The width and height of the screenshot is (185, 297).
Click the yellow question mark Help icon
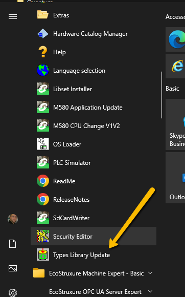(43, 52)
